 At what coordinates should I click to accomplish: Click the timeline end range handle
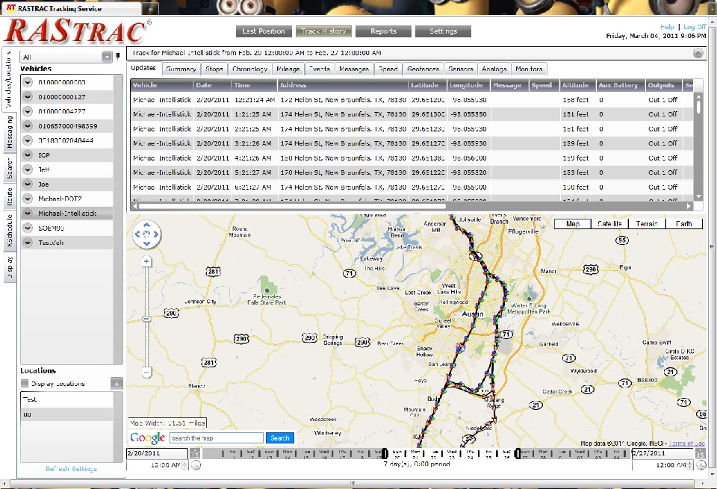[517, 453]
